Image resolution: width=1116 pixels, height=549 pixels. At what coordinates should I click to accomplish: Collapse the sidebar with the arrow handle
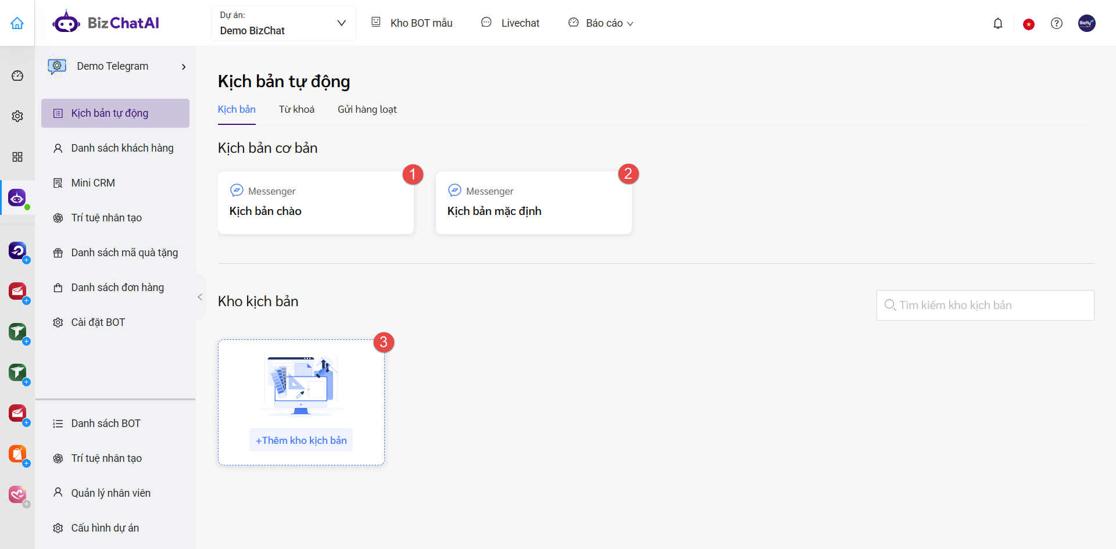click(x=200, y=297)
